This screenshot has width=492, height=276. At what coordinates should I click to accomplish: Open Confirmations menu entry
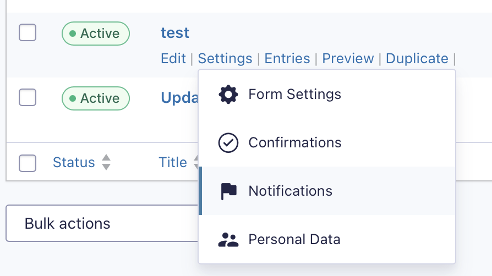327,143
